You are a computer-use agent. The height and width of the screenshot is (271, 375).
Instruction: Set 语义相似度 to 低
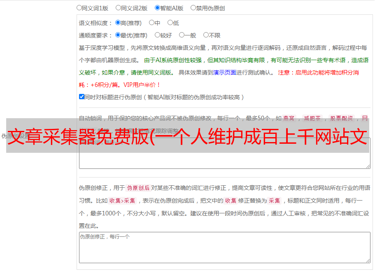170,23
